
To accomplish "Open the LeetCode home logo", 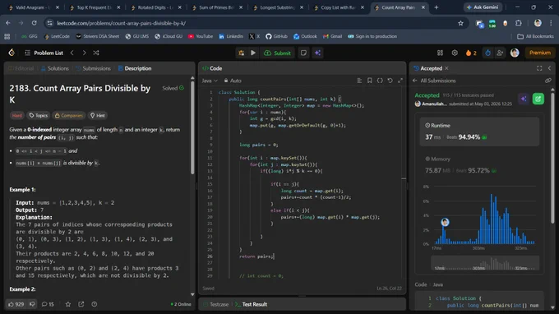I will click(x=12, y=53).
